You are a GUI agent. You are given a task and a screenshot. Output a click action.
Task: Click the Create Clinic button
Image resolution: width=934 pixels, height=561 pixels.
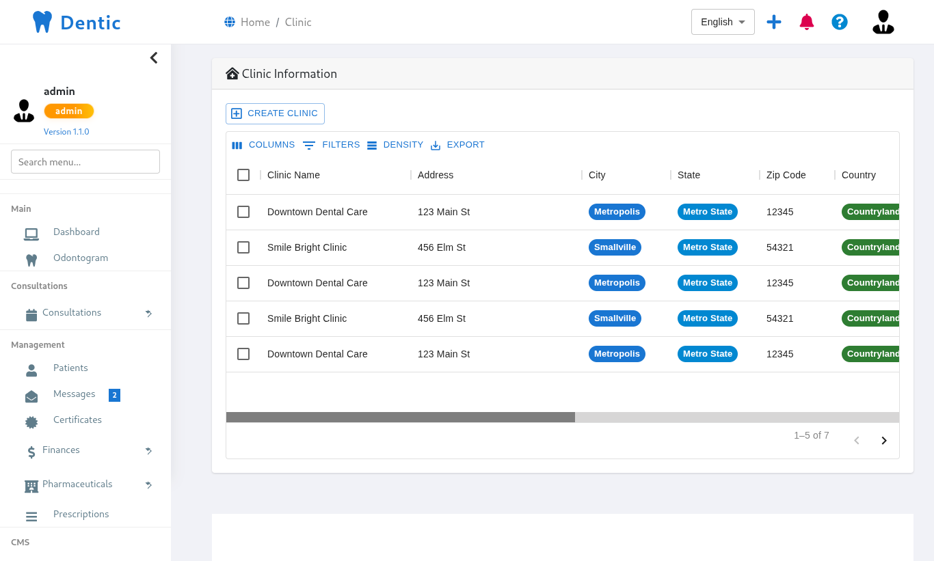click(x=275, y=113)
